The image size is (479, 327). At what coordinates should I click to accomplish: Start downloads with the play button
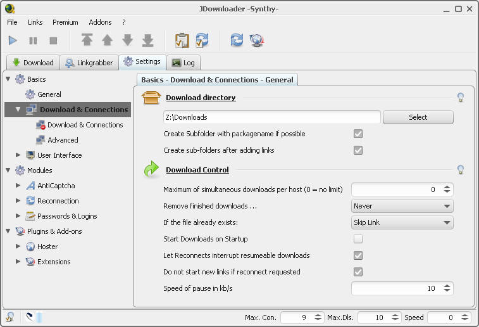pyautogui.click(x=13, y=41)
